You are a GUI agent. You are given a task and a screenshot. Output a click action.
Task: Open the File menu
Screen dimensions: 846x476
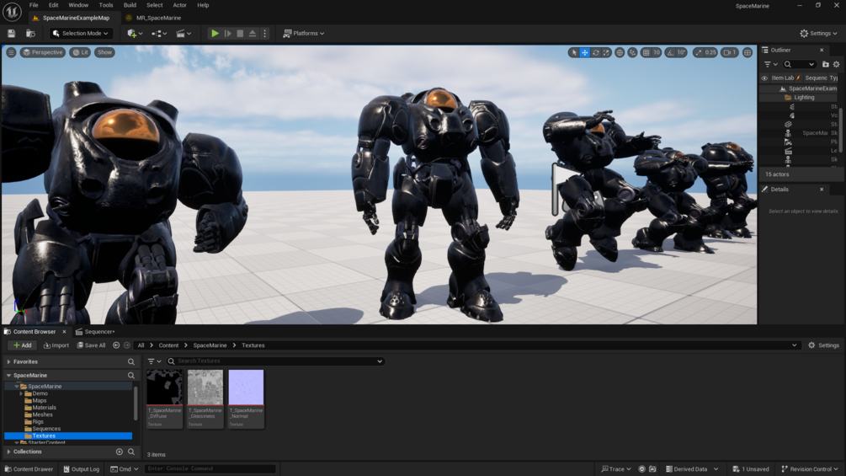pyautogui.click(x=34, y=5)
